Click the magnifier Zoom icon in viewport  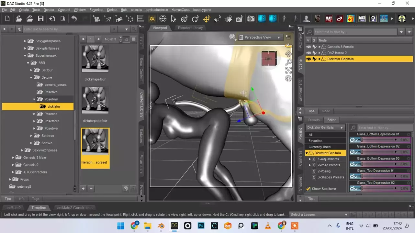pos(288,62)
